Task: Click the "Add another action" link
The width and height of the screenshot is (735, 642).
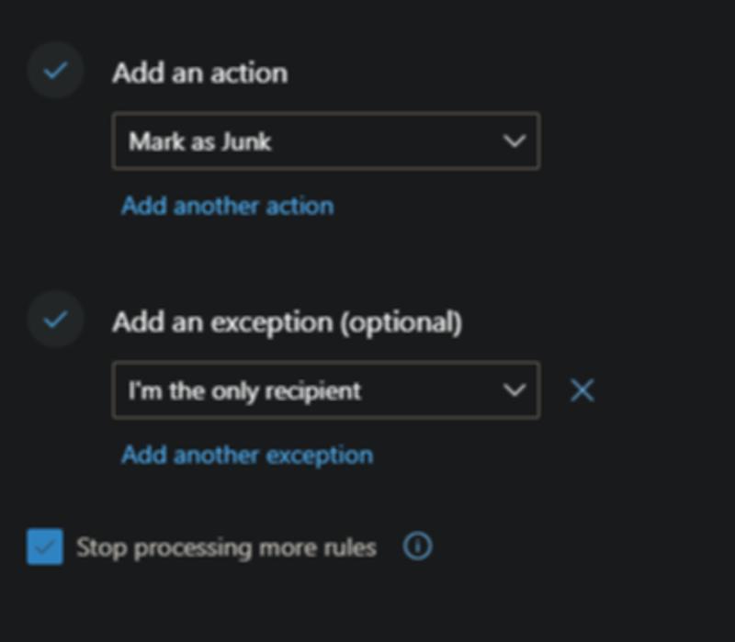Action: coord(227,206)
